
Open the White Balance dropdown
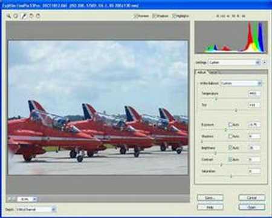point(241,83)
